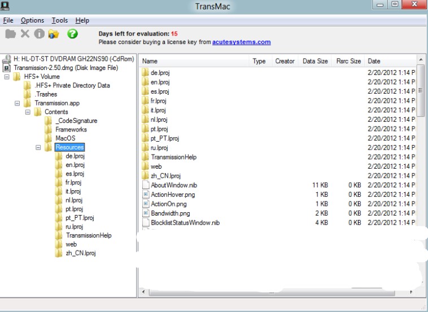This screenshot has height=312, width=428.
Task: Click the .Trashes folder icon in tree
Action: click(27, 94)
